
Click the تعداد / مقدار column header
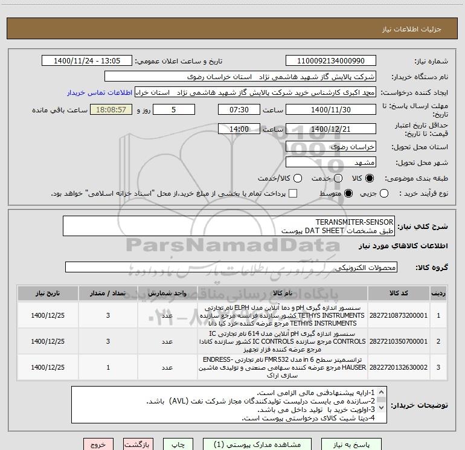108,293
